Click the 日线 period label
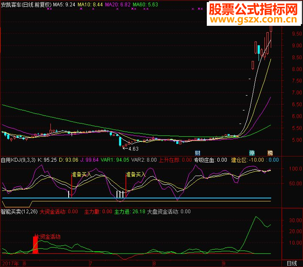The width and height of the screenshot is (303, 267). click(292, 263)
